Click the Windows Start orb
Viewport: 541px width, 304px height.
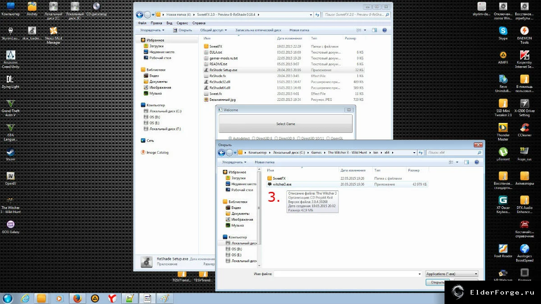pyautogui.click(x=8, y=298)
